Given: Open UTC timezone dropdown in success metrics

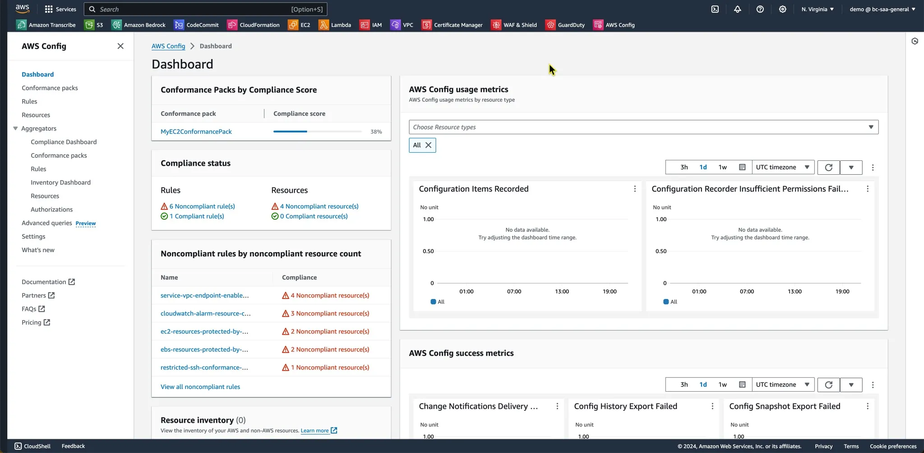Looking at the screenshot, I should coord(783,385).
